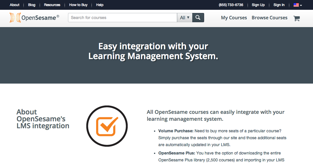
Task: Focus the Search for courses field
Action: (122, 18)
